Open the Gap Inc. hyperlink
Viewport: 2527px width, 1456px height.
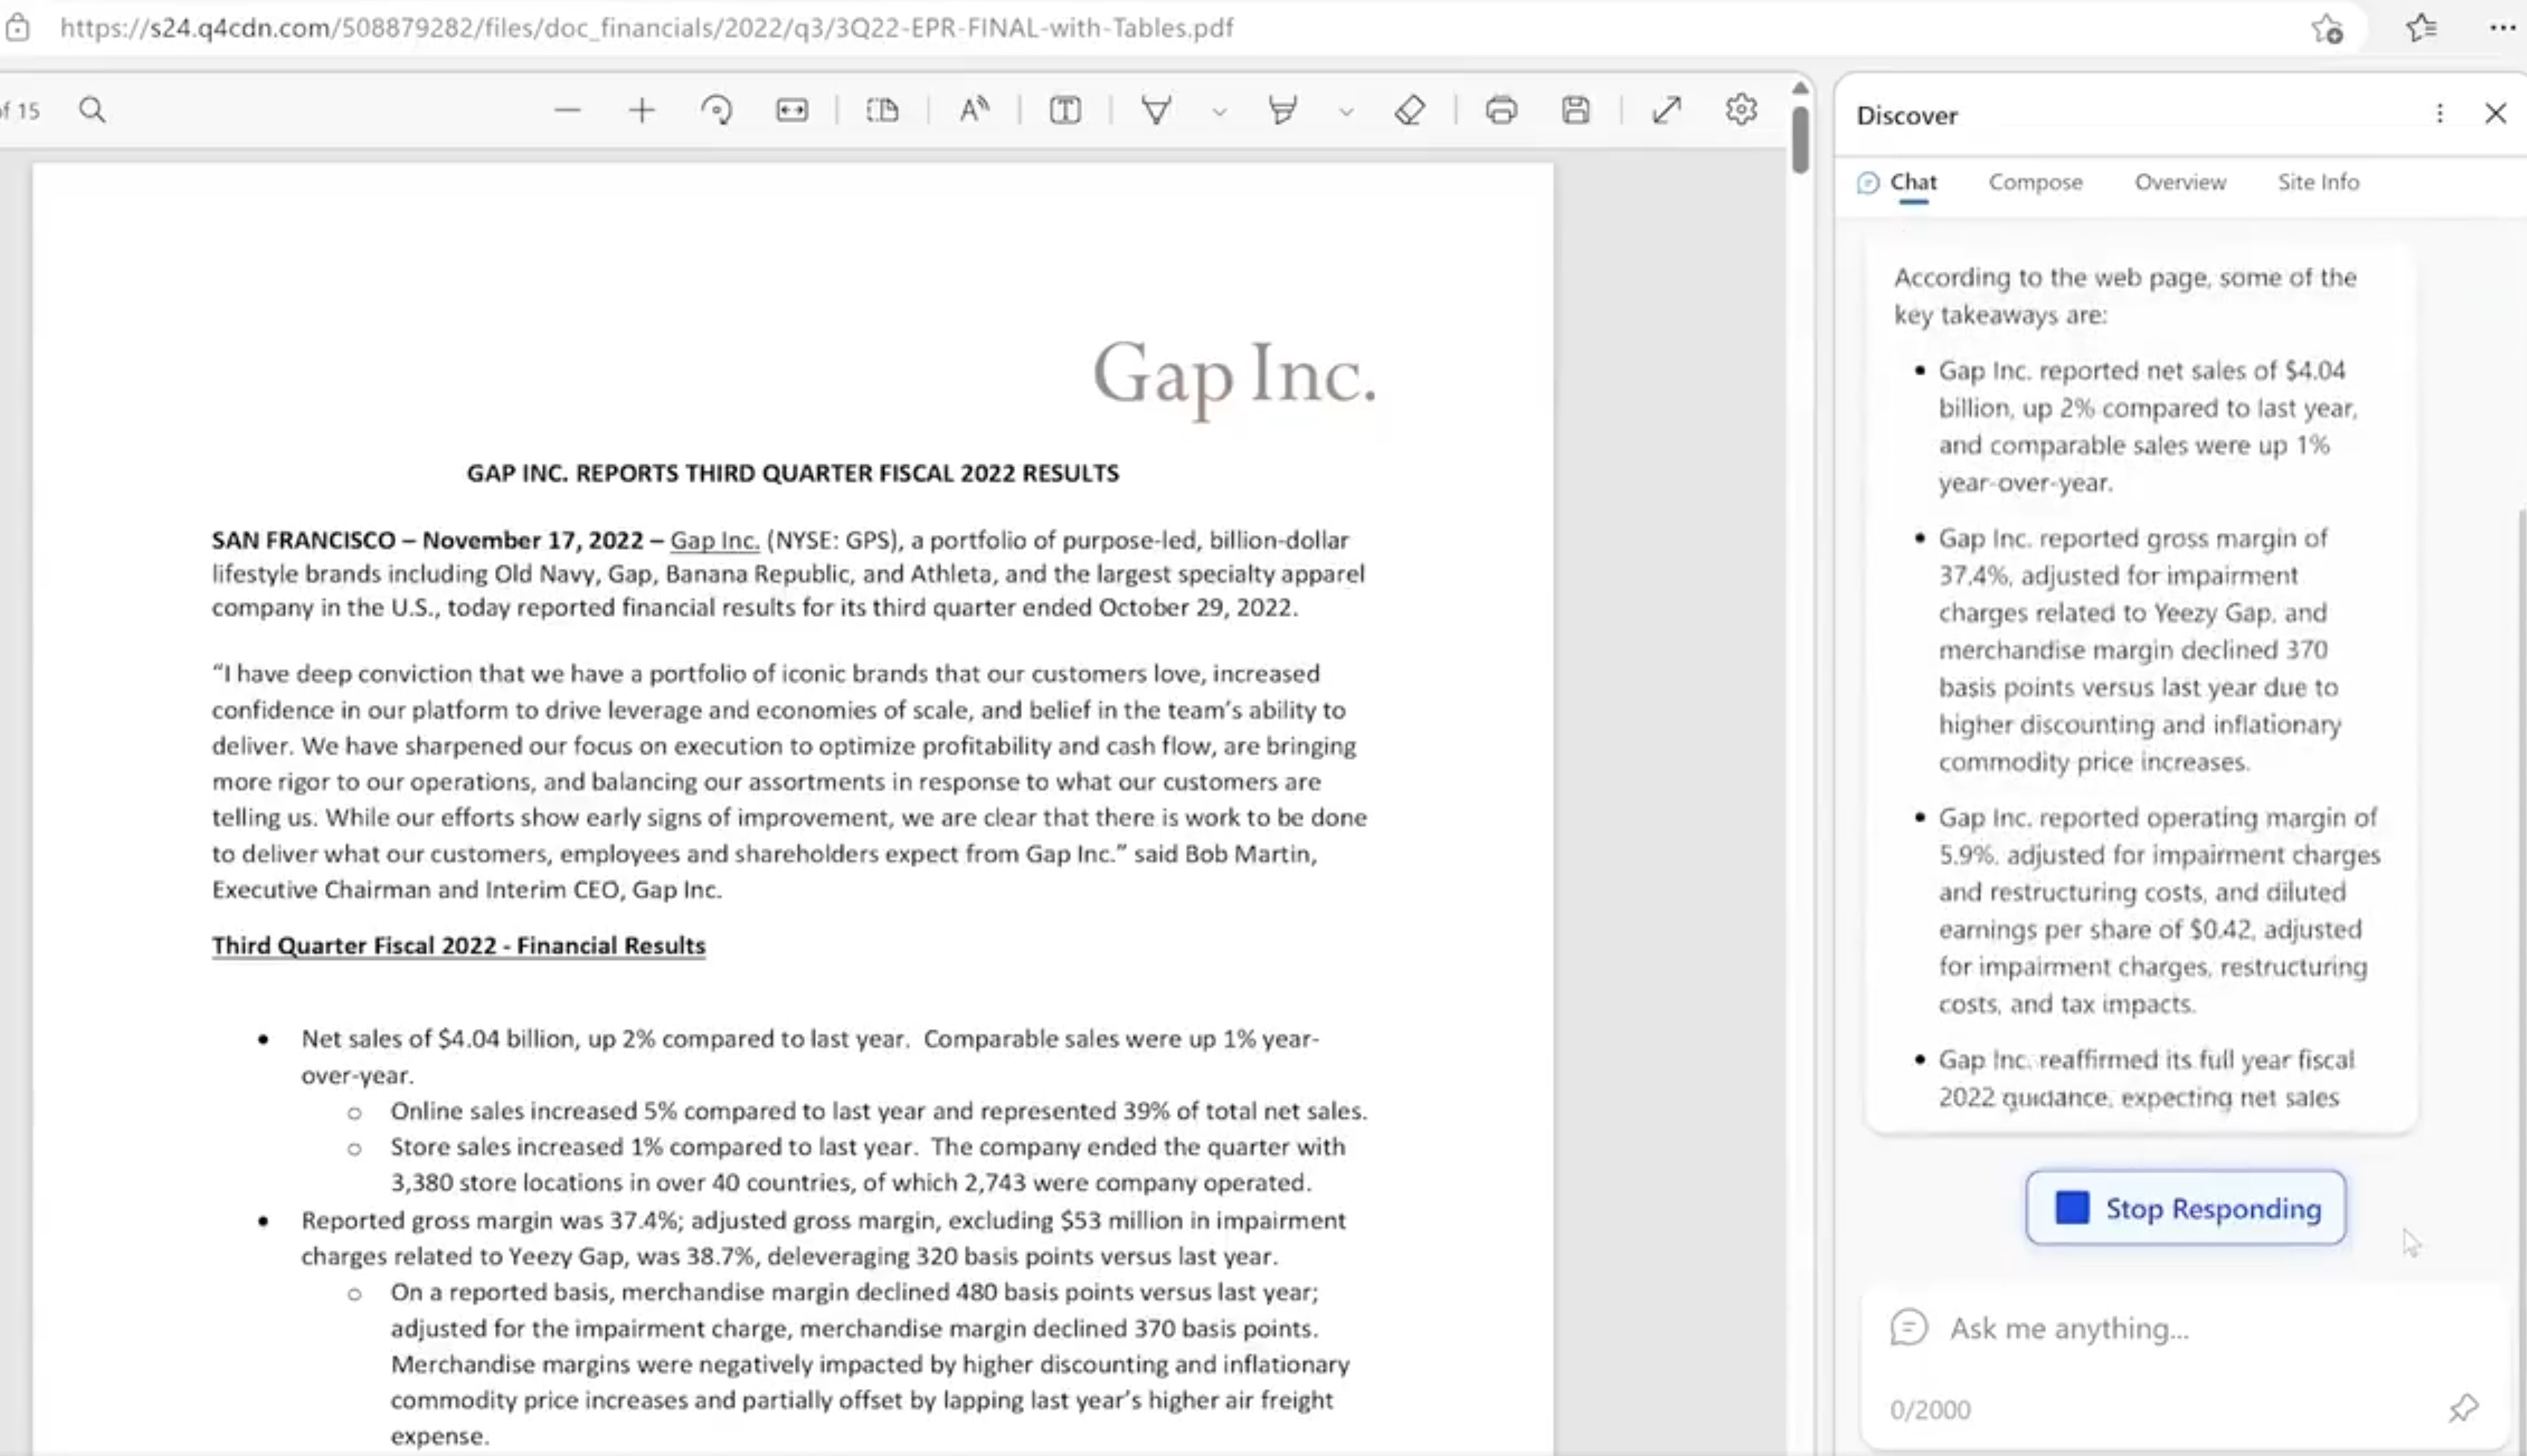714,540
